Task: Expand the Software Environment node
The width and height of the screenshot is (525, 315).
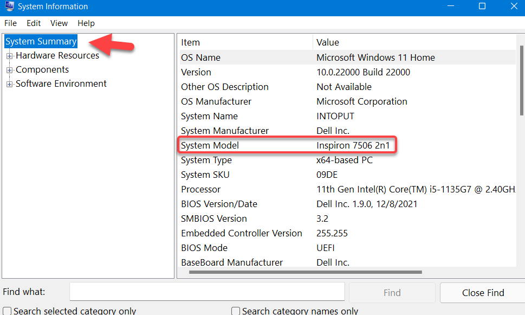Action: [9, 84]
